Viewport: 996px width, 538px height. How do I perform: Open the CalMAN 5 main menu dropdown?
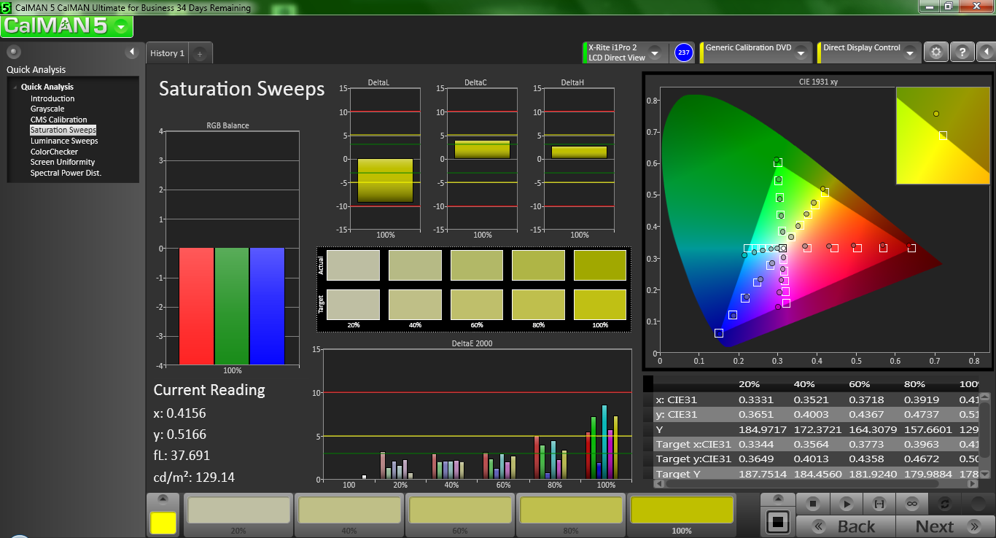[121, 27]
